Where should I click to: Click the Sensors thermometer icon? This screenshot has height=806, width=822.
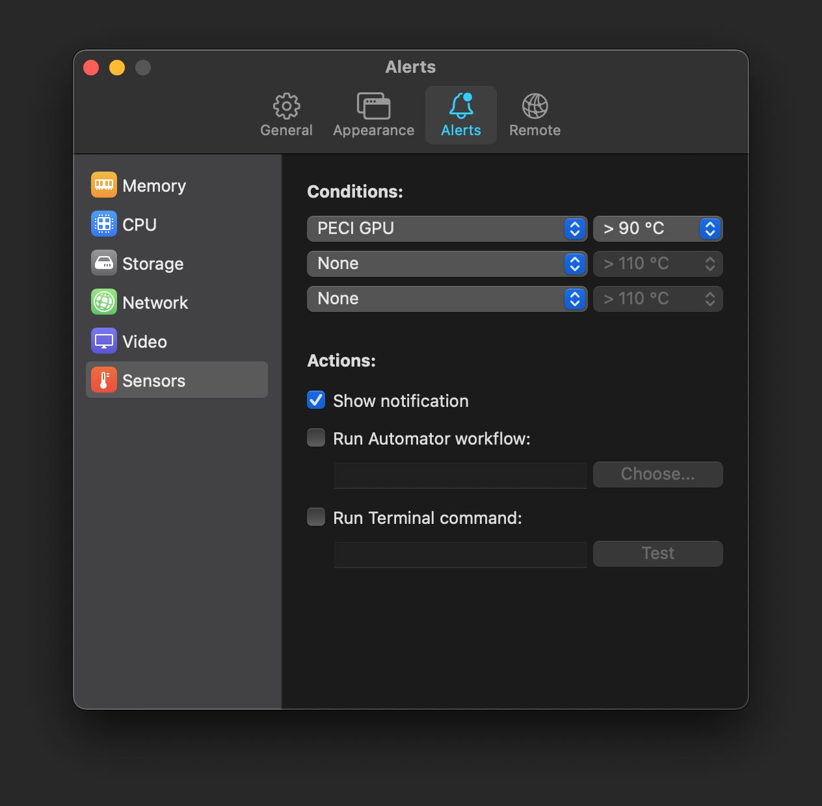click(103, 380)
